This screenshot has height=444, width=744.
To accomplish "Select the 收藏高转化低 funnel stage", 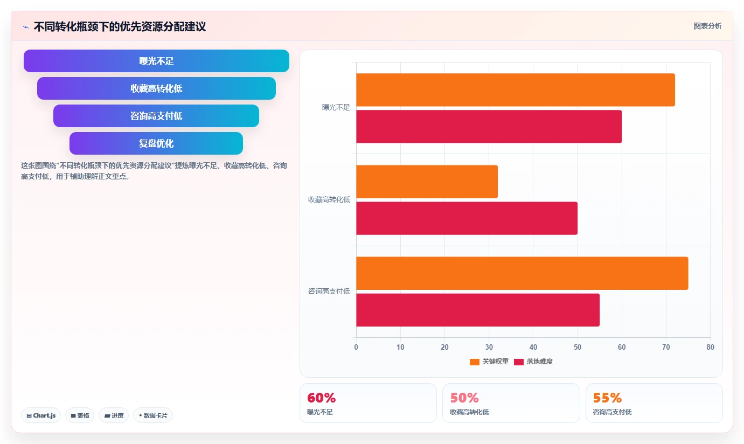I will click(156, 88).
